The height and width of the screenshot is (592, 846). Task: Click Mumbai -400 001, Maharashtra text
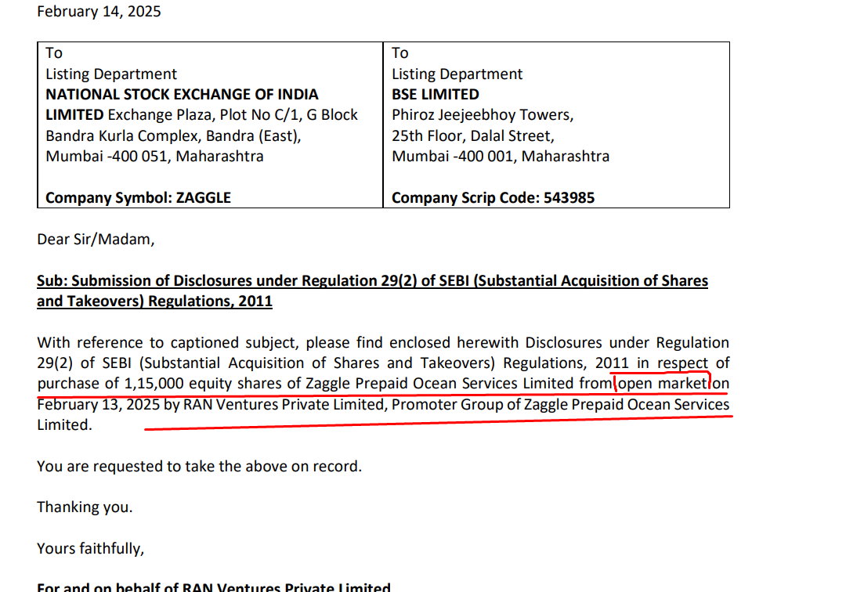(x=501, y=156)
